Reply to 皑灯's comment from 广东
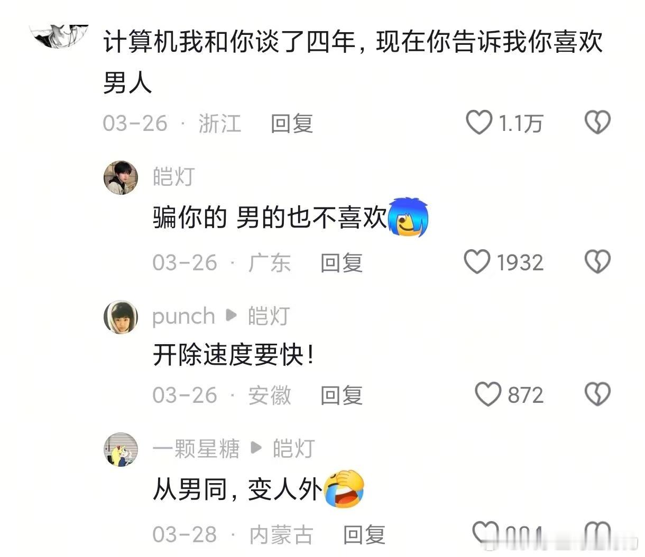 [x=342, y=262]
